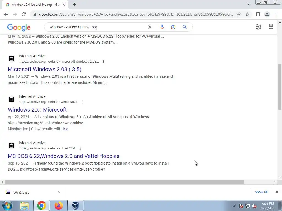Image resolution: width=282 pixels, height=211 pixels.
Task: Click the scroll right arrow
Action: pyautogui.click(x=275, y=182)
